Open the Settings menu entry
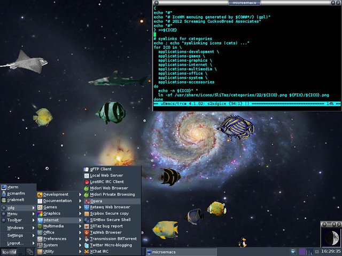Viewport: 342px width, 256px height. point(18,236)
